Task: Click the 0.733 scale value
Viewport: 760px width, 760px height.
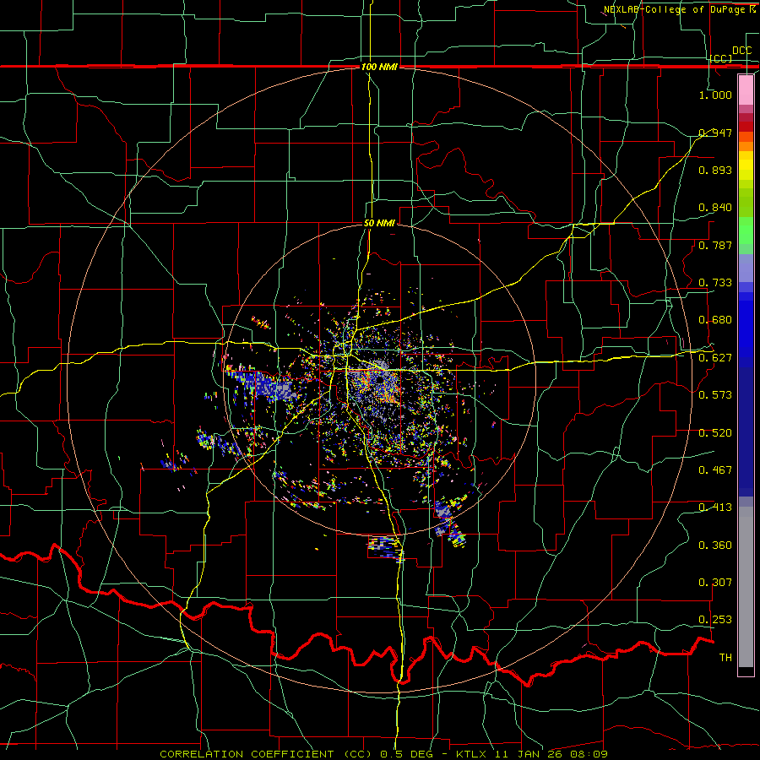Action: coord(715,283)
